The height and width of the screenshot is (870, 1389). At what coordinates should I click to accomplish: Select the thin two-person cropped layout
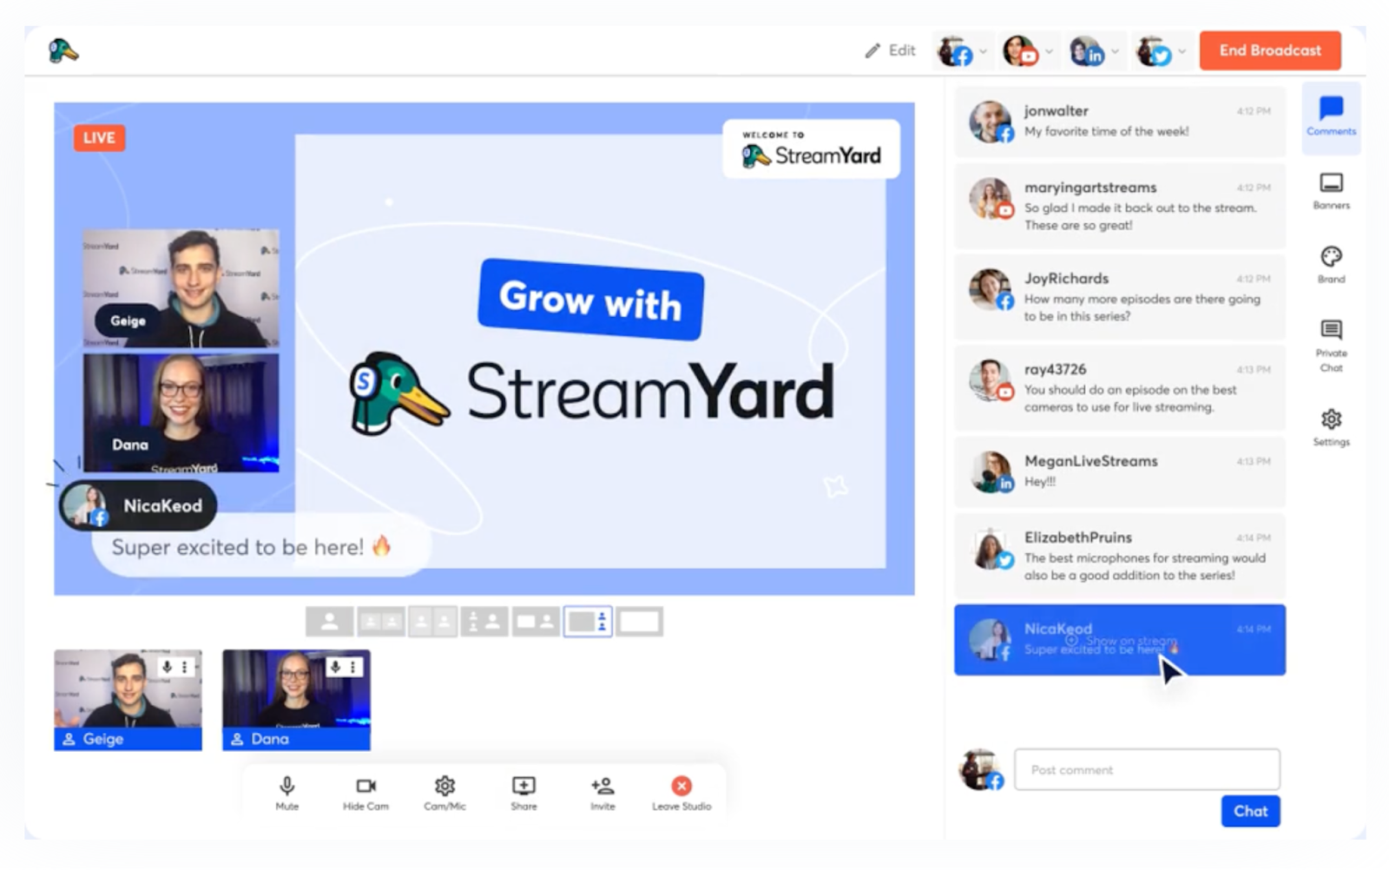click(x=381, y=622)
